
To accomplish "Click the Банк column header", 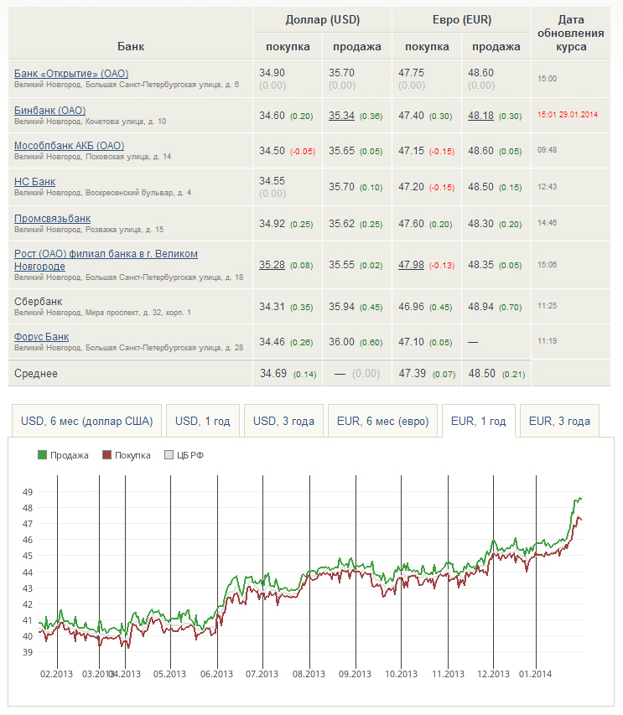I will pyautogui.click(x=131, y=46).
